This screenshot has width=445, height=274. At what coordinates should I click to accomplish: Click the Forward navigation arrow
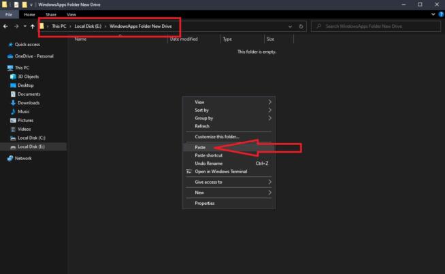16,26
